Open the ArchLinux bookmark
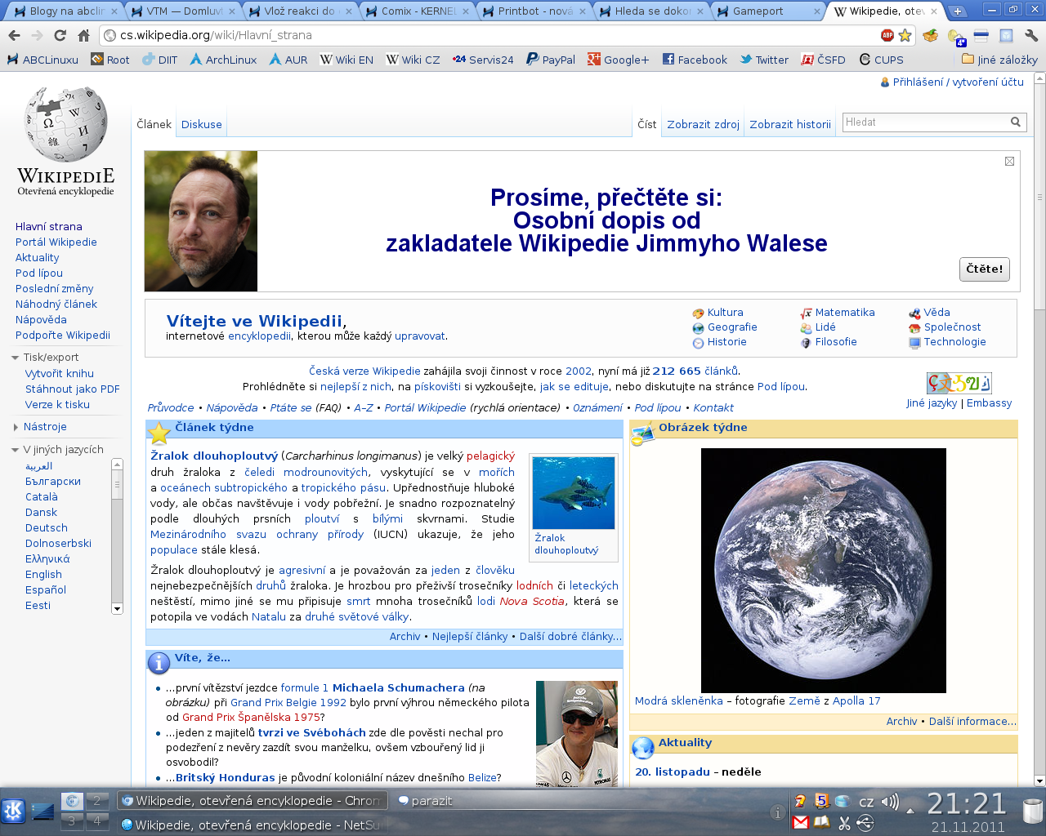 pos(223,60)
